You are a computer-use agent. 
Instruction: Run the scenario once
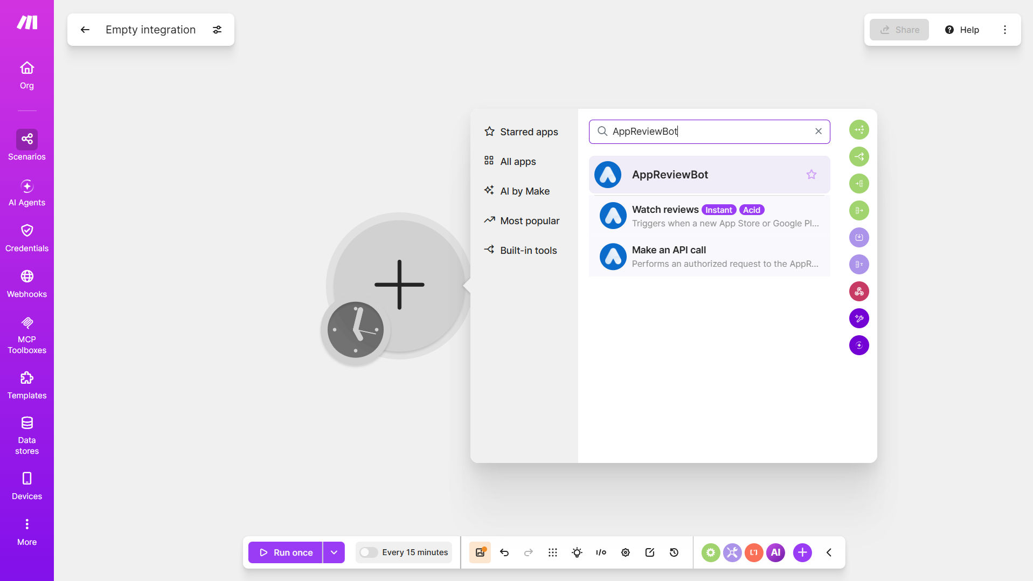pos(286,552)
